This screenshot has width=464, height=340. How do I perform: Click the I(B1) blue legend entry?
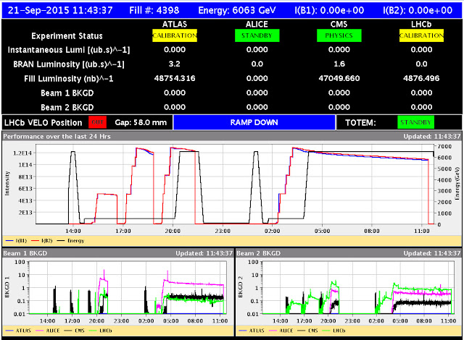[16, 241]
